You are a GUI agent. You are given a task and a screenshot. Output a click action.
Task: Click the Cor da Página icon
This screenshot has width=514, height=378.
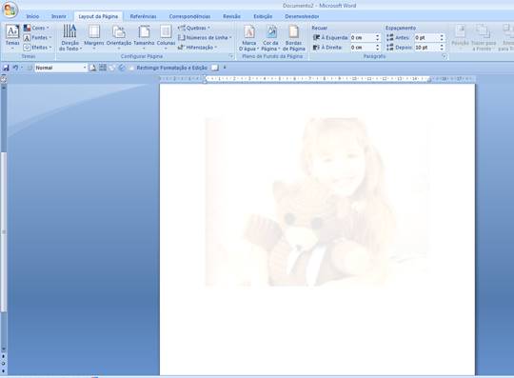click(x=270, y=31)
